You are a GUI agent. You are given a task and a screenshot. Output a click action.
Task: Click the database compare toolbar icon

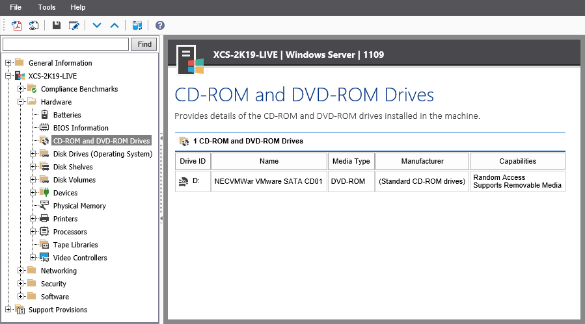pos(137,25)
